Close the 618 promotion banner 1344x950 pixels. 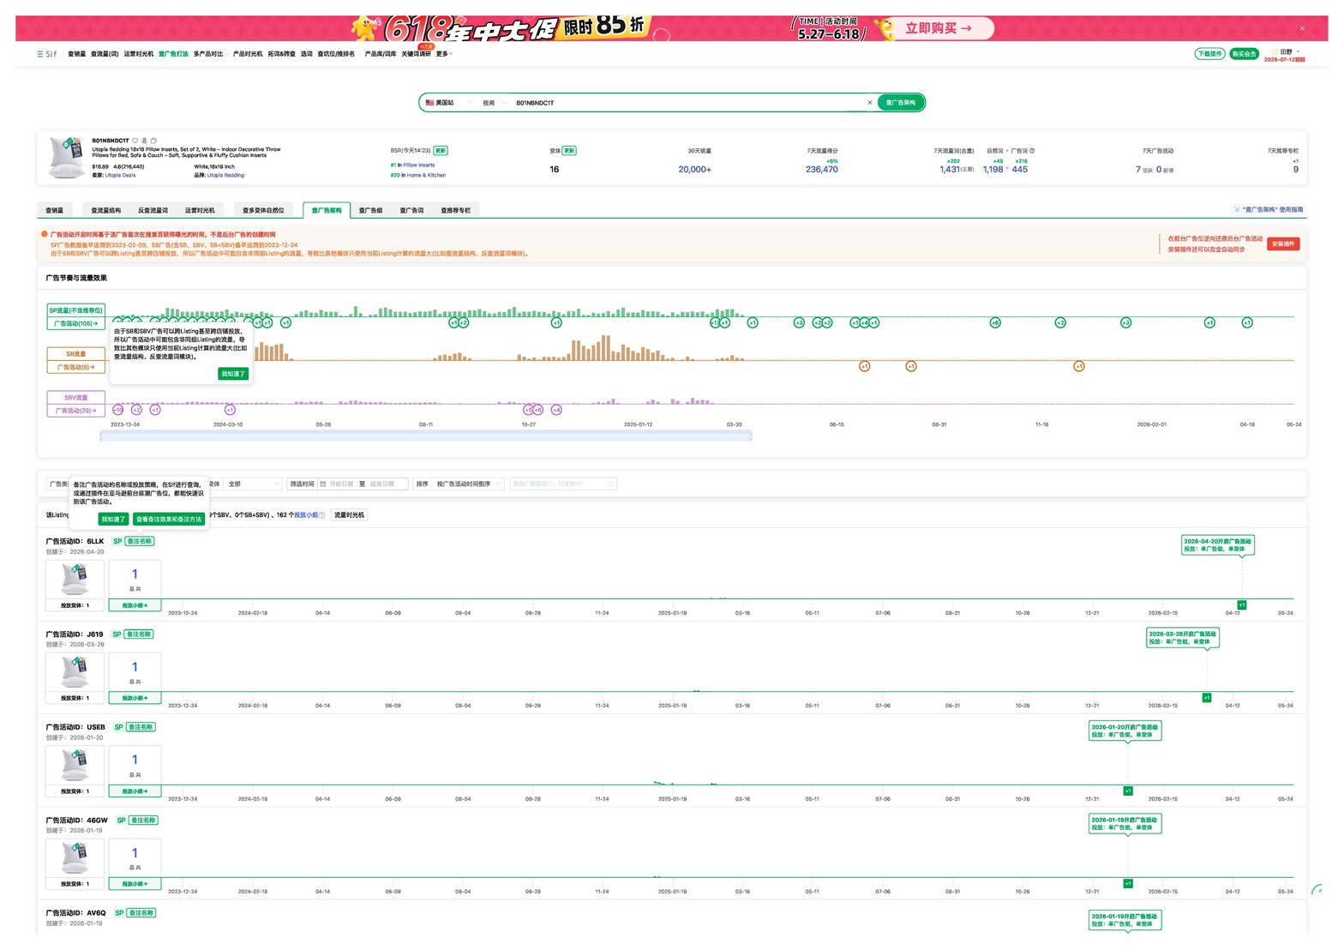[x=1302, y=29]
